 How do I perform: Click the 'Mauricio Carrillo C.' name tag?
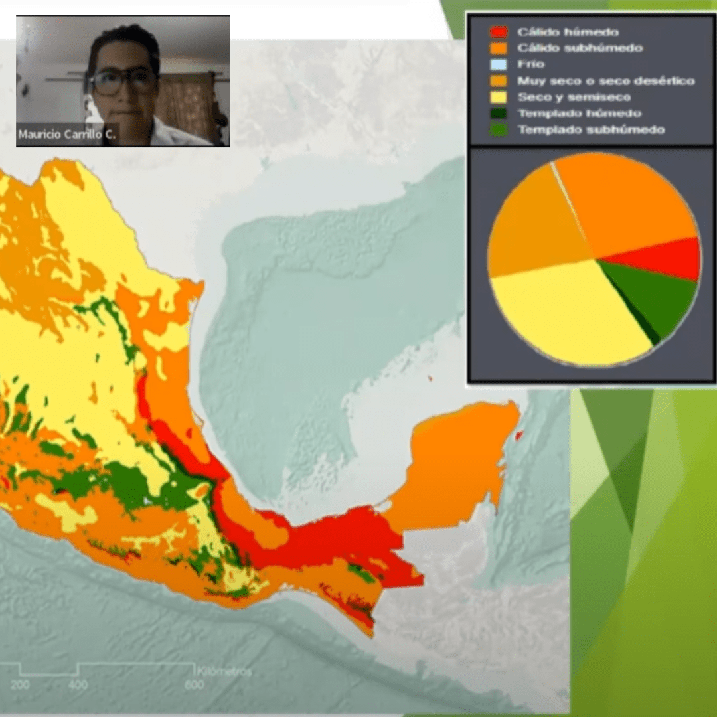[x=66, y=135]
